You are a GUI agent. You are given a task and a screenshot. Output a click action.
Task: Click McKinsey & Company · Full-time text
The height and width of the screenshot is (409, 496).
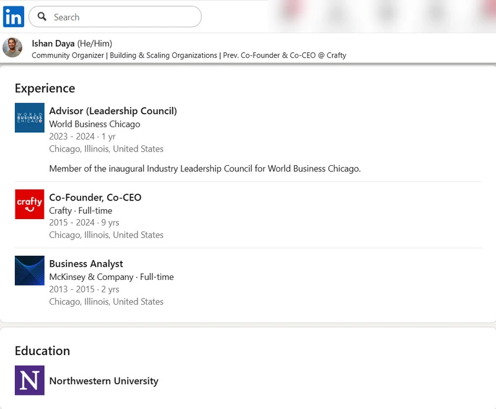tap(111, 277)
